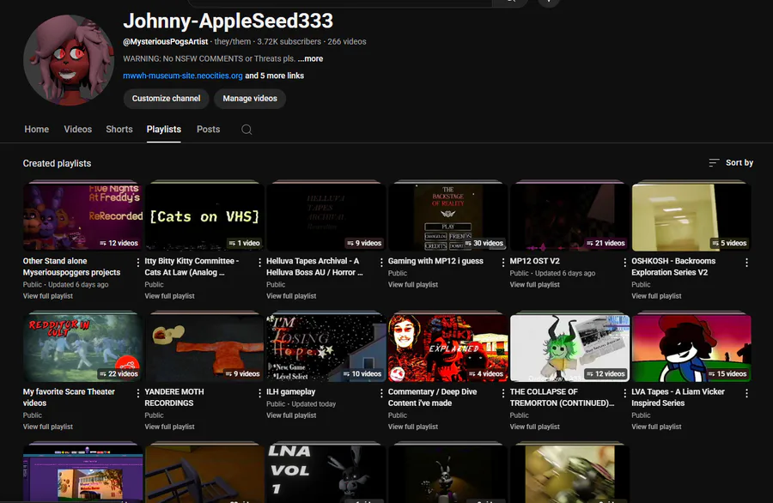Image resolution: width=773 pixels, height=503 pixels.
Task: View full playlist for Itty Bitty Kitty Committee
Action: point(169,296)
